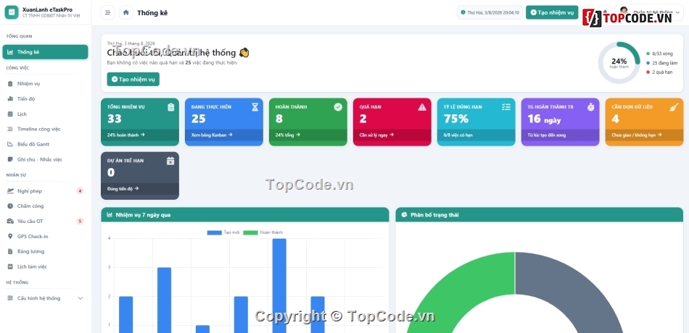This screenshot has height=333, width=689.
Task: Open Nhiệm vụ in the sidebar
Action: coord(45,83)
